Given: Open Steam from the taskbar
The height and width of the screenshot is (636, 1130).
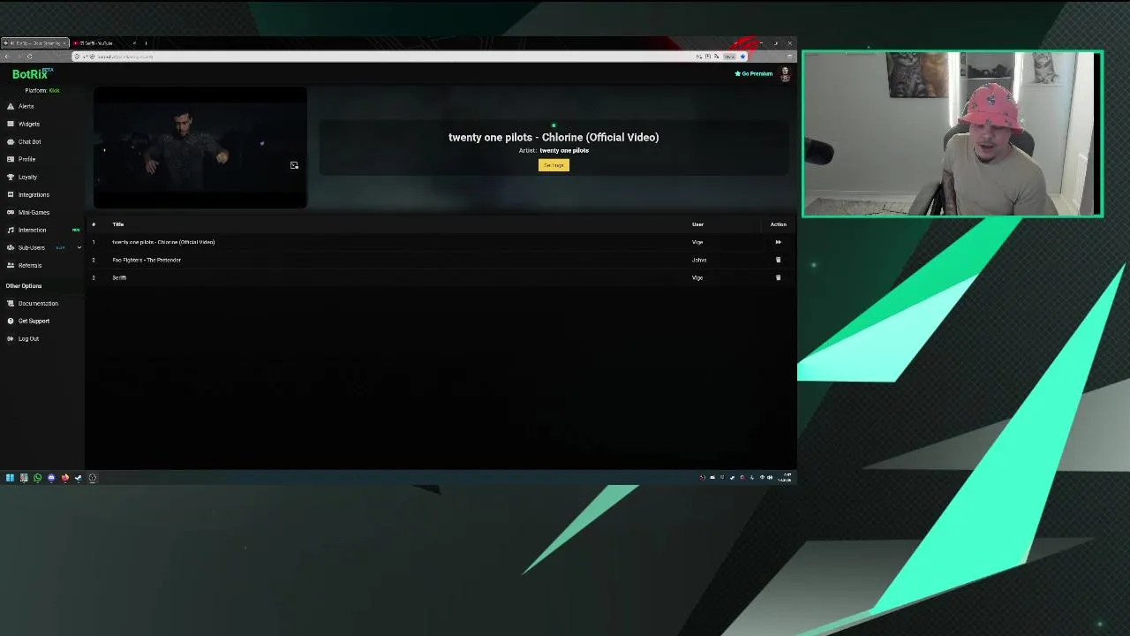Looking at the screenshot, I should pyautogui.click(x=78, y=478).
